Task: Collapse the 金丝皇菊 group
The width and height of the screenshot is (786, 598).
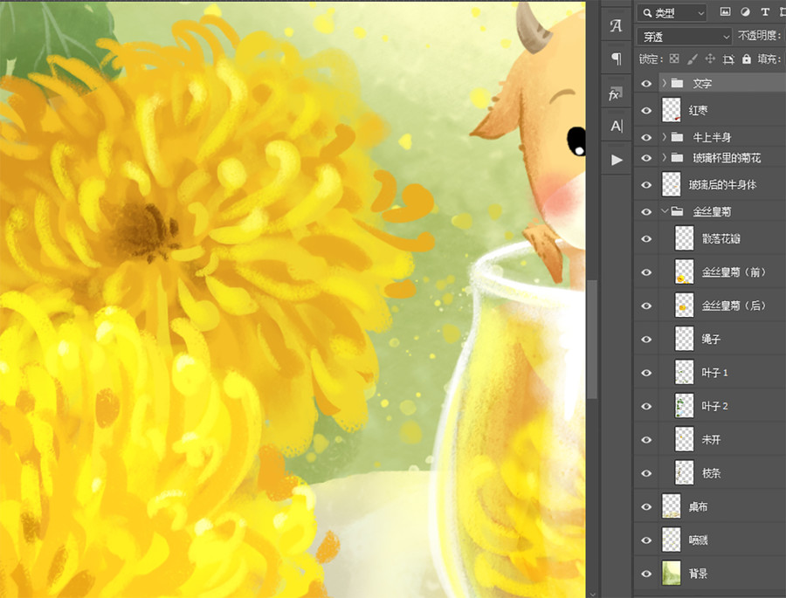Action: tap(665, 211)
